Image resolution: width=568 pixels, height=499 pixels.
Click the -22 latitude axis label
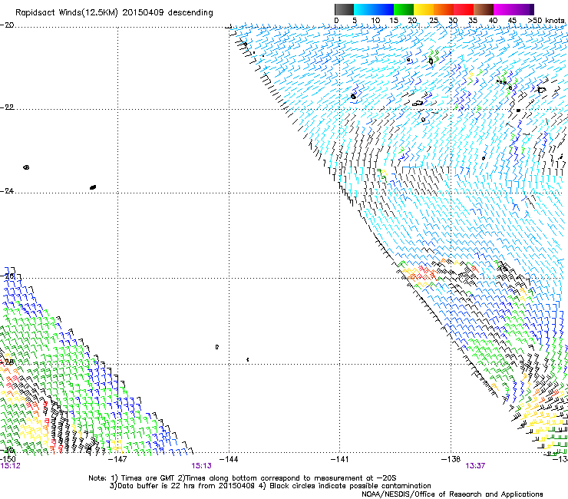pos(7,107)
